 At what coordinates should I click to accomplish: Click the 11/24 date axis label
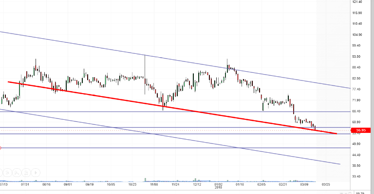coord(175,184)
